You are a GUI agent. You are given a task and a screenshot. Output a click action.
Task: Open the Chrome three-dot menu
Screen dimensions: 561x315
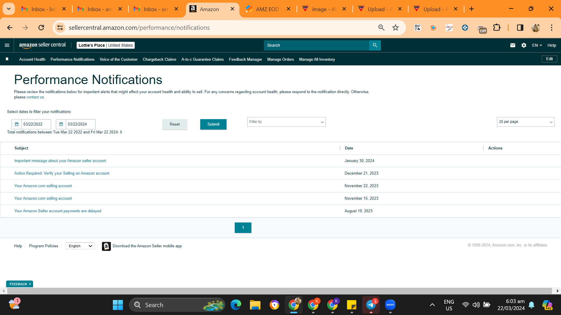click(552, 27)
